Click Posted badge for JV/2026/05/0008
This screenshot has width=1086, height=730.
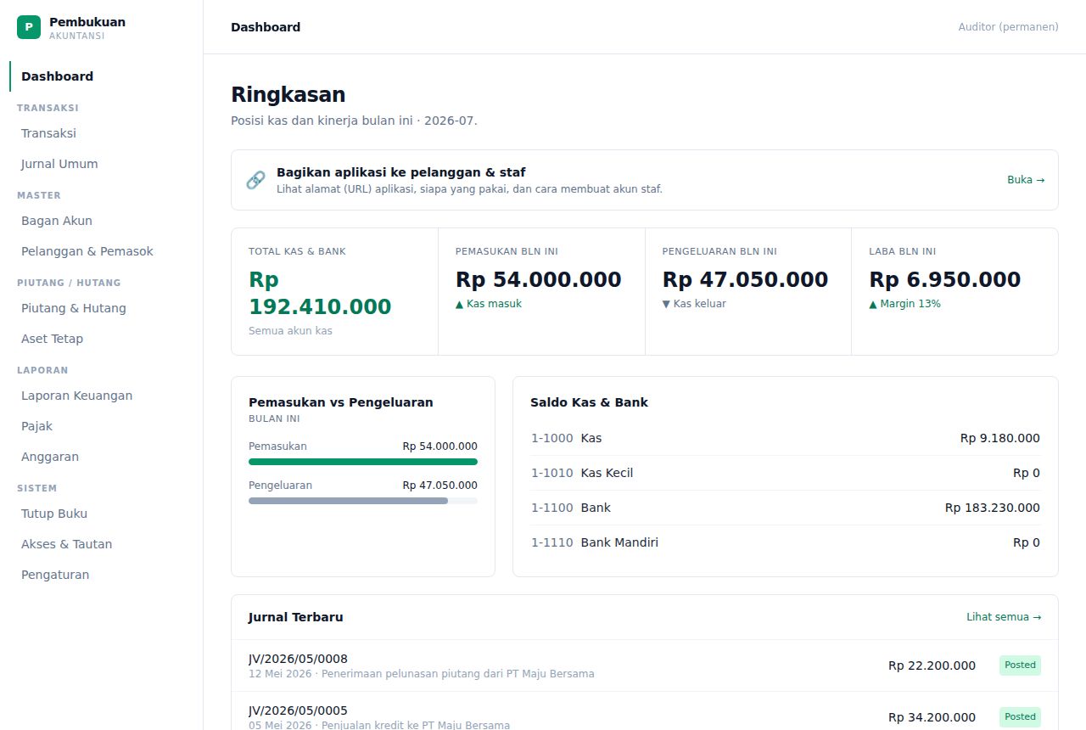click(1020, 665)
